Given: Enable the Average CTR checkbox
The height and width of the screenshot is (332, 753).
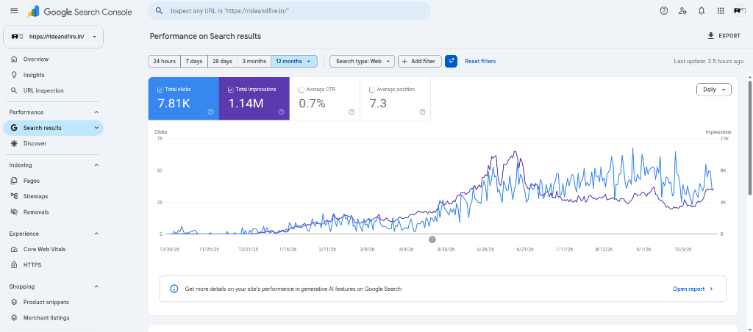Looking at the screenshot, I should 301,90.
